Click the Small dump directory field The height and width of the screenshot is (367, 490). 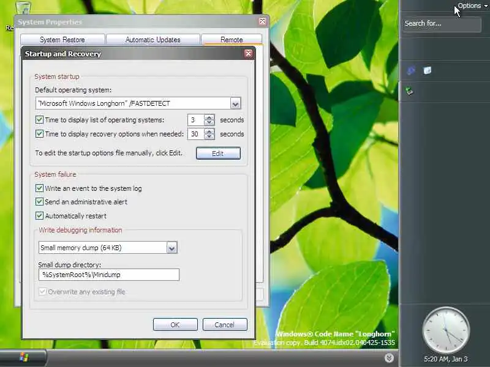click(109, 275)
